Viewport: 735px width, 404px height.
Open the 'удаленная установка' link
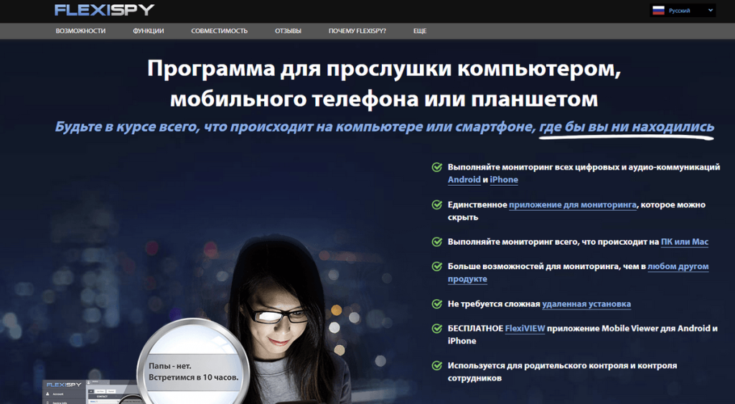click(586, 304)
